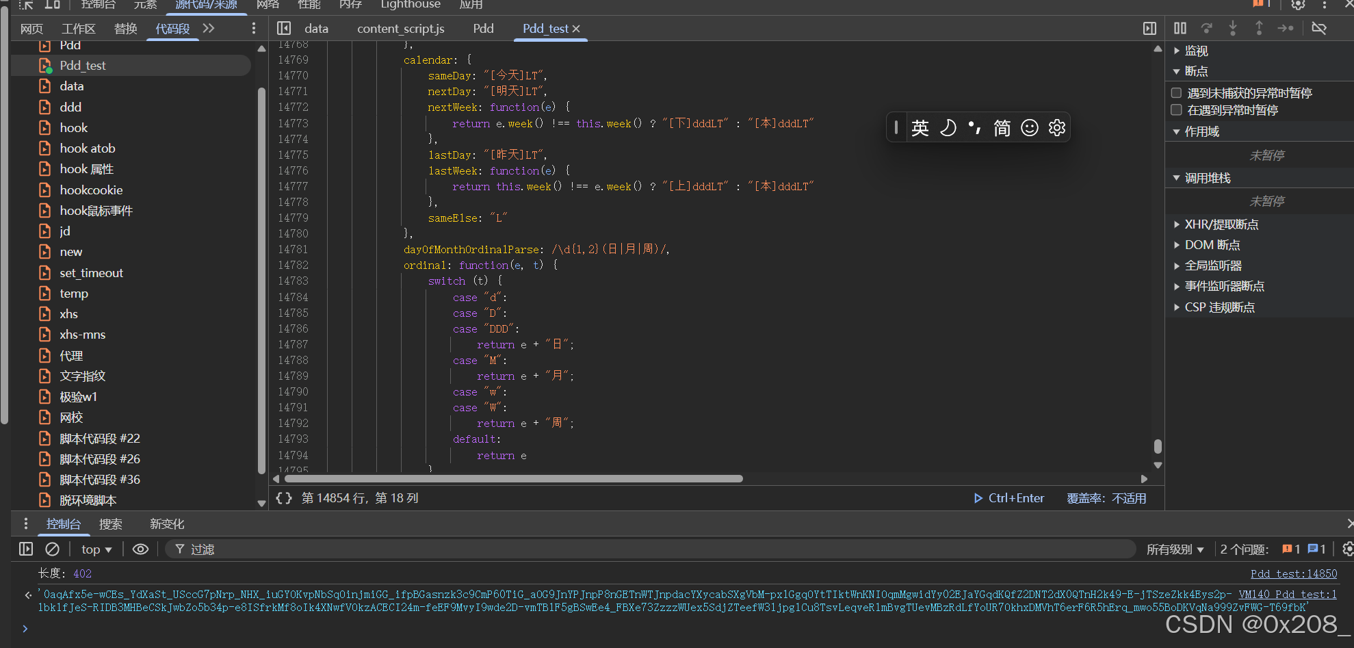Screen dimensions: 1354x648
Task: Step over next function call
Action: tap(1207, 28)
